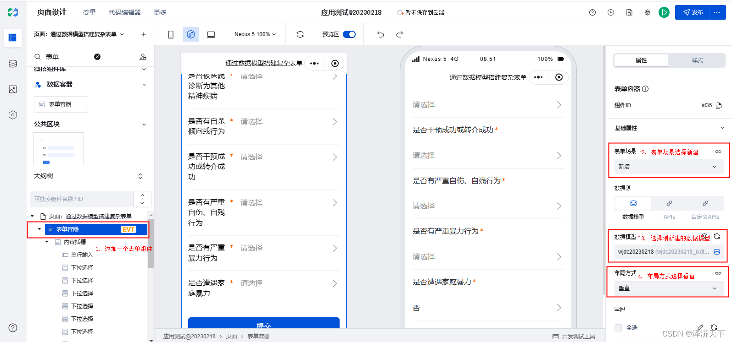
Task: Click the form container component tile
Action: pyautogui.click(x=61, y=104)
